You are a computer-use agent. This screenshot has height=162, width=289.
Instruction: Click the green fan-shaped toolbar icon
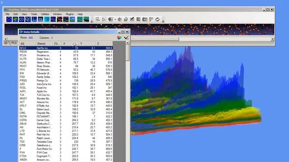[x=15, y=19]
